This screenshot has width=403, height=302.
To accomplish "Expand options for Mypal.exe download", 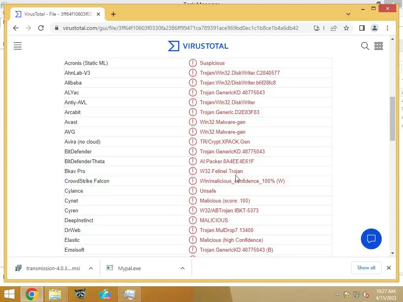I will [x=183, y=268].
